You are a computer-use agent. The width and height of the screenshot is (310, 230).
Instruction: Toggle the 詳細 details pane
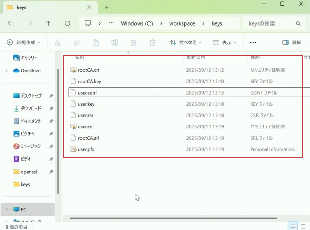tap(292, 42)
